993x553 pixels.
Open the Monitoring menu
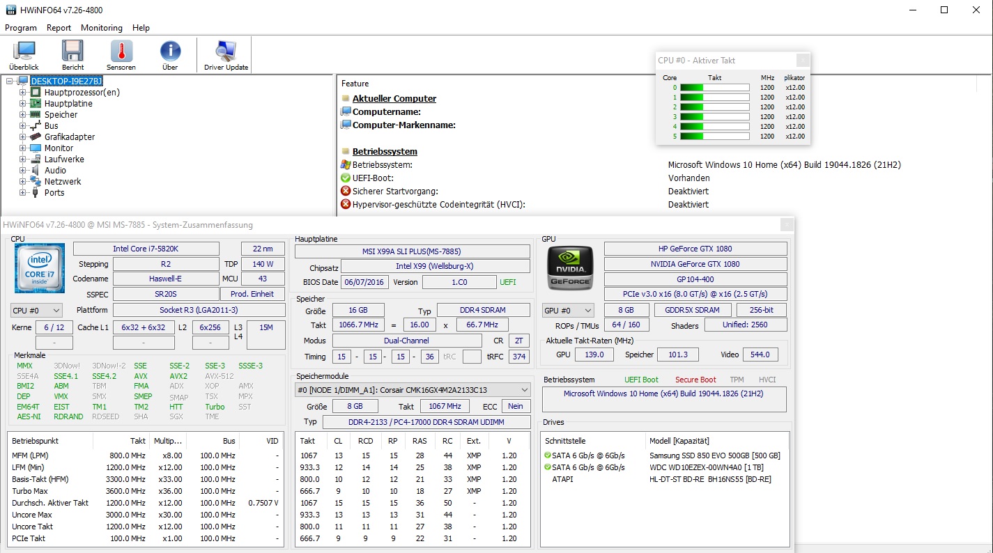[x=102, y=28]
